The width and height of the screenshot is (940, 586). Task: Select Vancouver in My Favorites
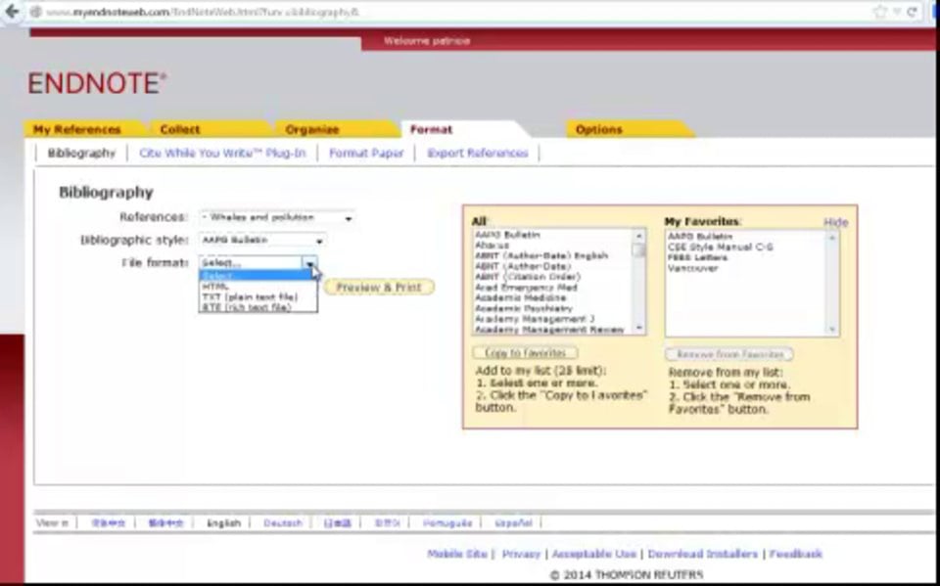click(x=692, y=268)
